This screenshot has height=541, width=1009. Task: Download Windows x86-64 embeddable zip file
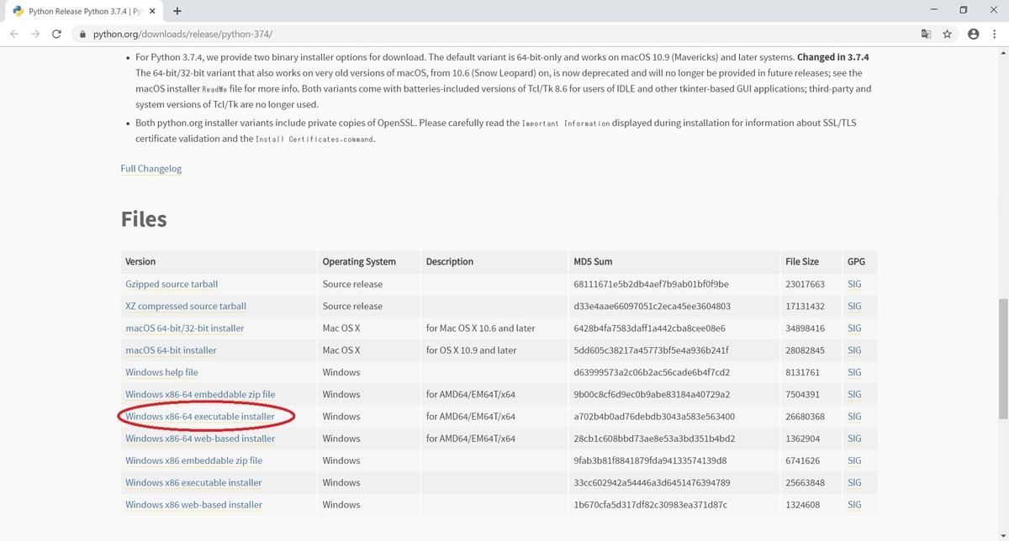[x=200, y=395]
